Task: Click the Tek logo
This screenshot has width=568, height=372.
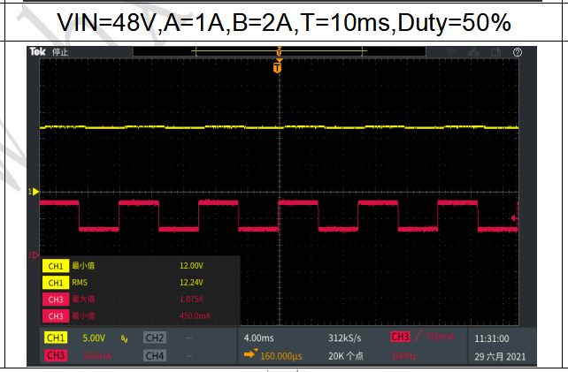Action: coord(37,51)
